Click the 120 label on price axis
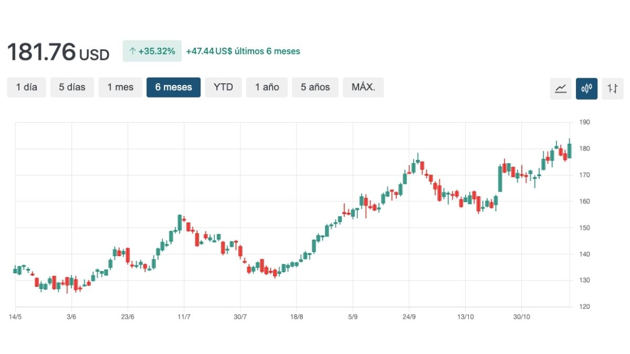Viewport: 630px width, 354px height. click(584, 307)
